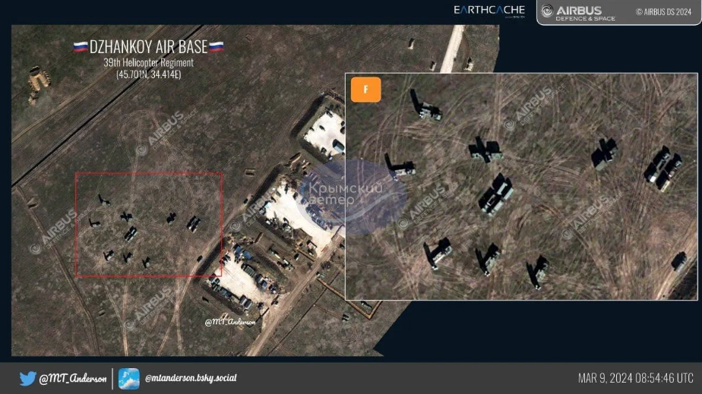This screenshot has height=394, width=702.
Task: Click inside the red highlighted rectangle
Action: pyautogui.click(x=149, y=225)
